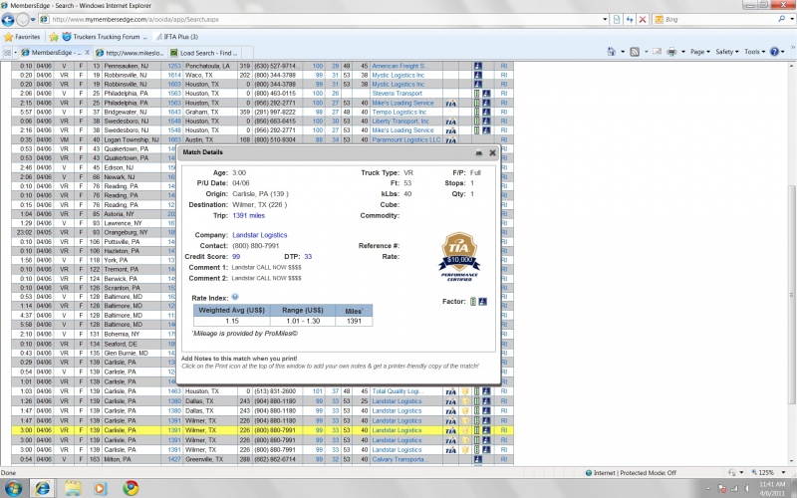Click the TIA $10,000 performance badge

459,256
